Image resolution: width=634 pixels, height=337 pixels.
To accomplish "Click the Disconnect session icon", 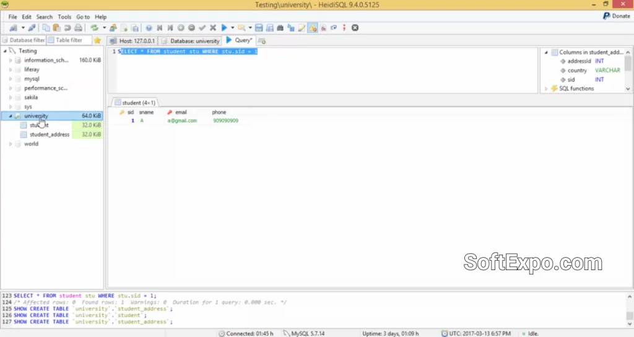I will [x=32, y=28].
